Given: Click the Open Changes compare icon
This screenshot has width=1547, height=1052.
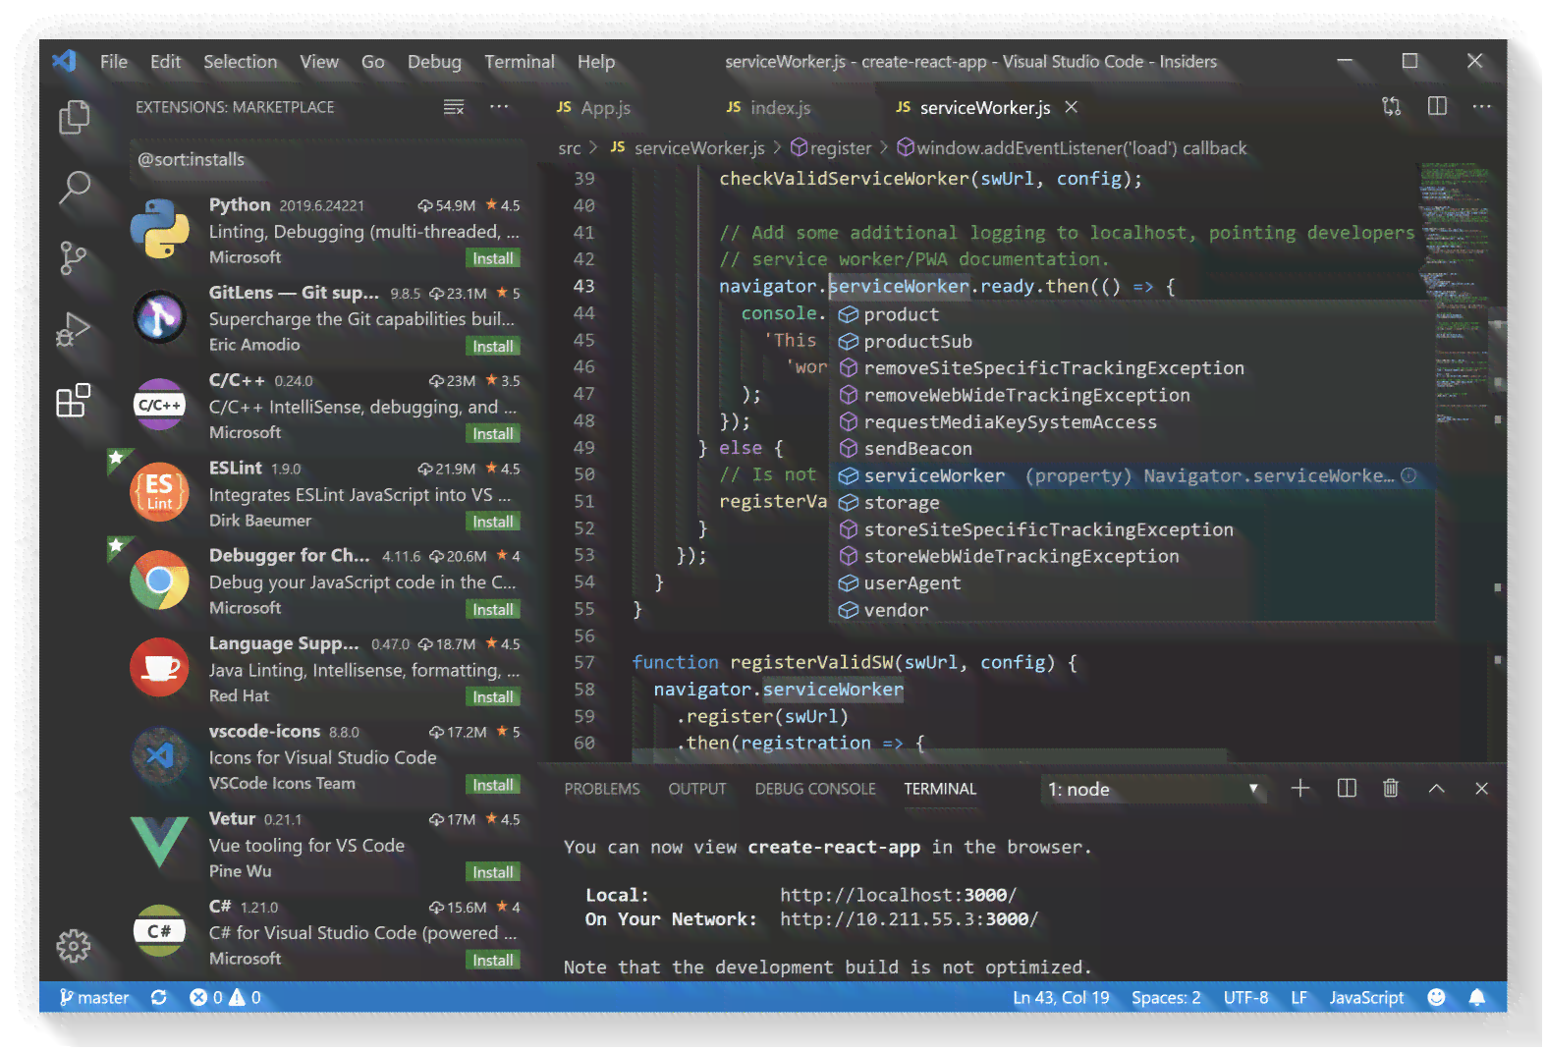Looking at the screenshot, I should coord(1391,106).
